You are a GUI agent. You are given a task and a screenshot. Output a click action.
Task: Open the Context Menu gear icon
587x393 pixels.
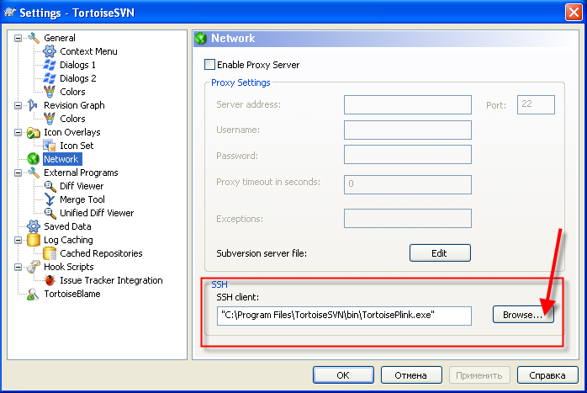[x=50, y=51]
